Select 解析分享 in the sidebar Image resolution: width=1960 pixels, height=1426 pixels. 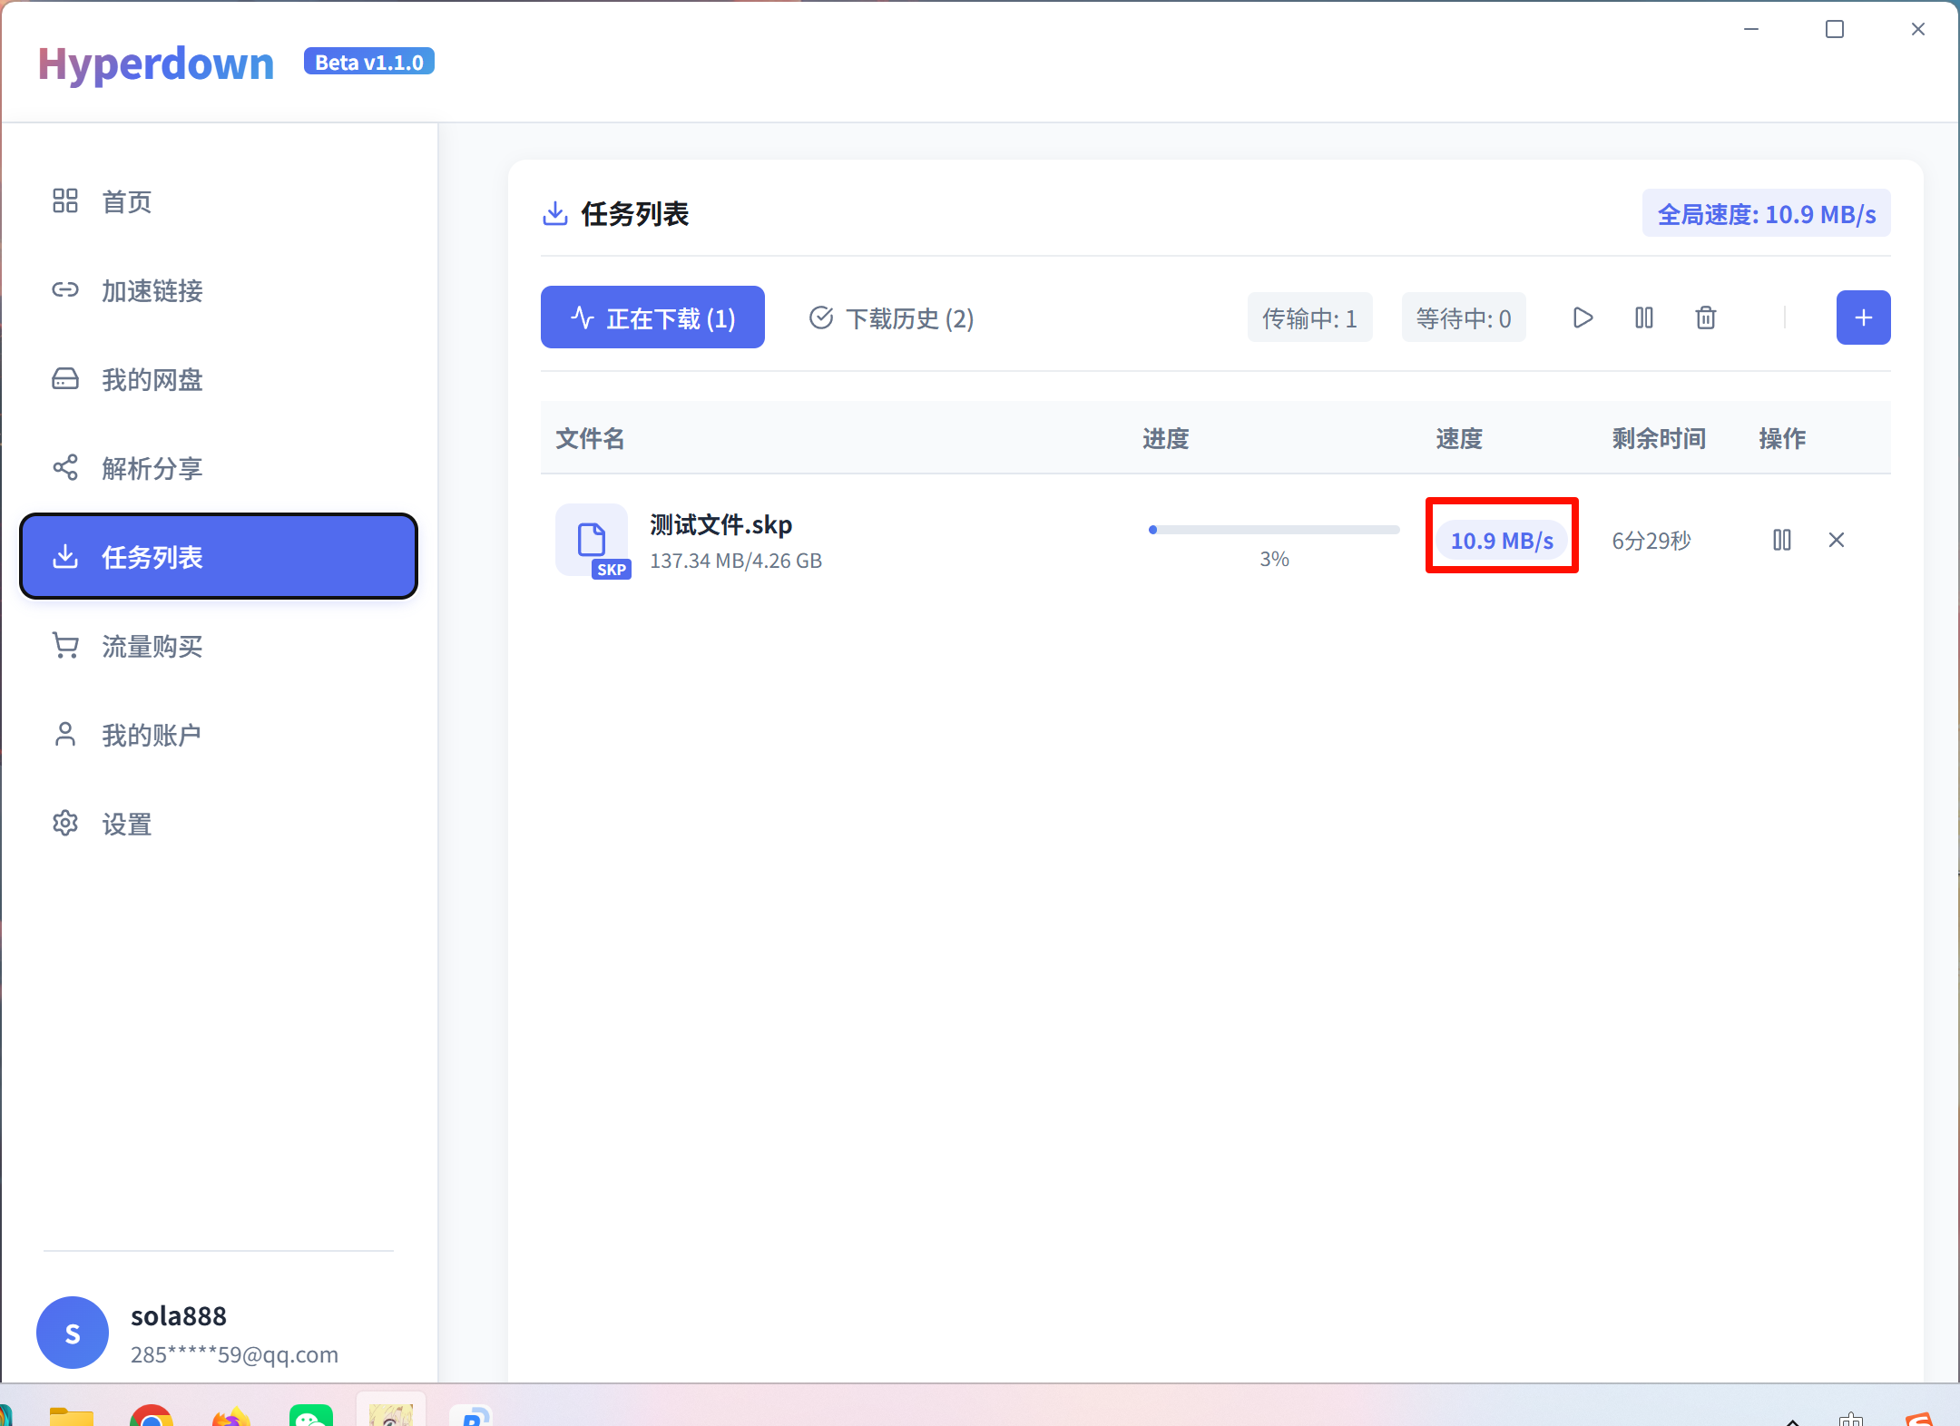click(218, 468)
